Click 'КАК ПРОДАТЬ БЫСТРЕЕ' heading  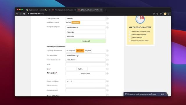tap(140, 27)
